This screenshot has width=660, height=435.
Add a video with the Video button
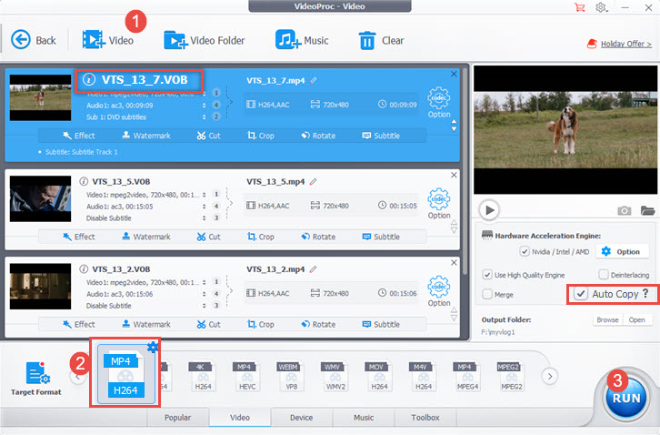click(x=108, y=40)
